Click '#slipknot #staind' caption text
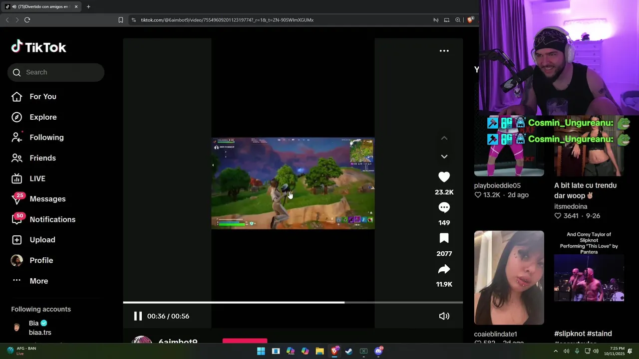639x359 pixels. coord(583,334)
